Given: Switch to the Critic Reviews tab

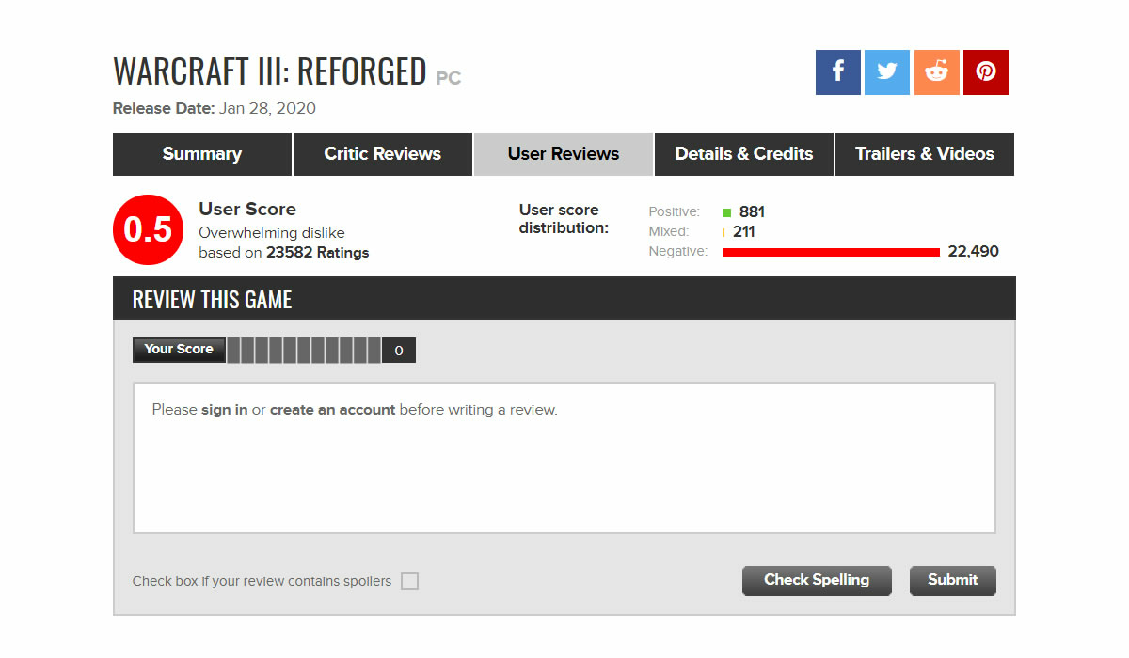Looking at the screenshot, I should point(383,154).
